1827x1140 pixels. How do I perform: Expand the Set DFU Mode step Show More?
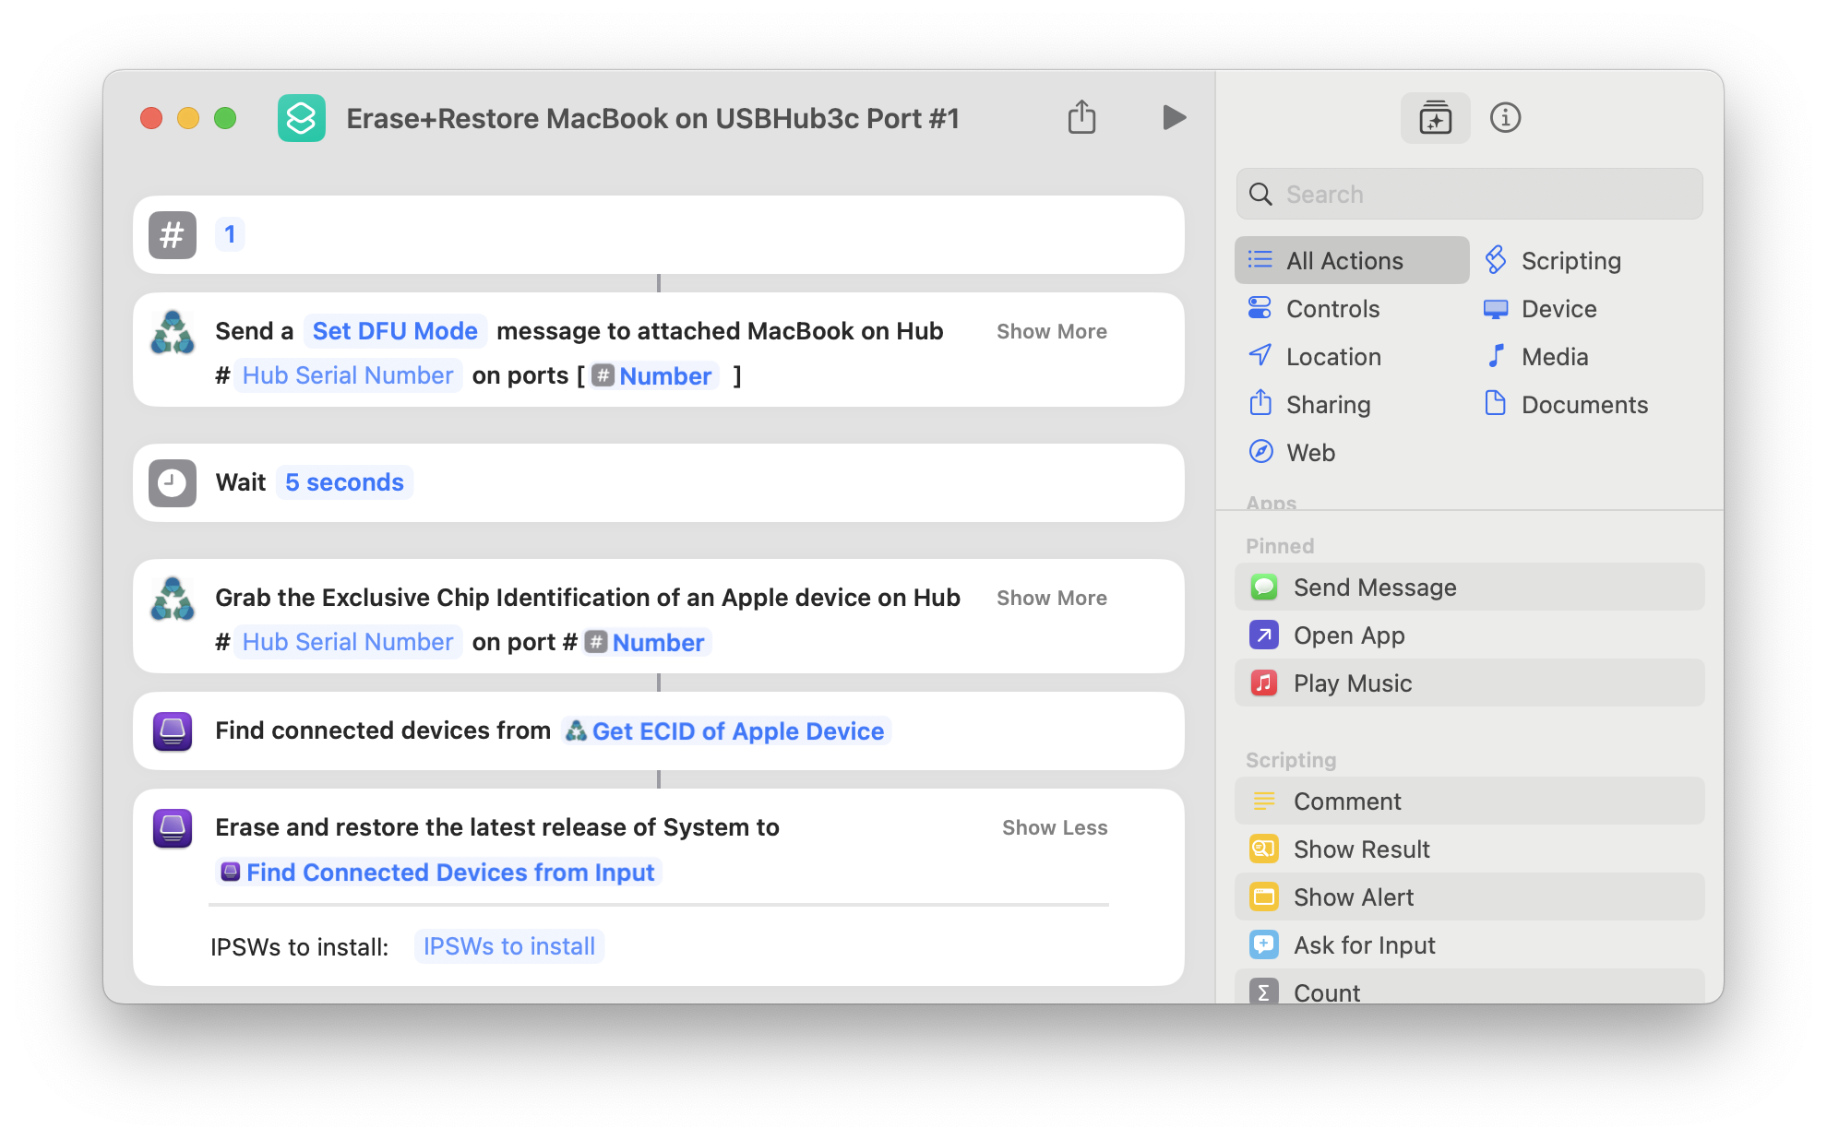[x=1051, y=331]
